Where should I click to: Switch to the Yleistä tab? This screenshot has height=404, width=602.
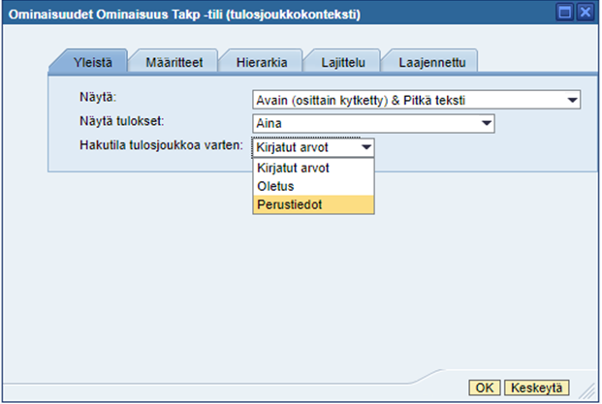click(88, 62)
